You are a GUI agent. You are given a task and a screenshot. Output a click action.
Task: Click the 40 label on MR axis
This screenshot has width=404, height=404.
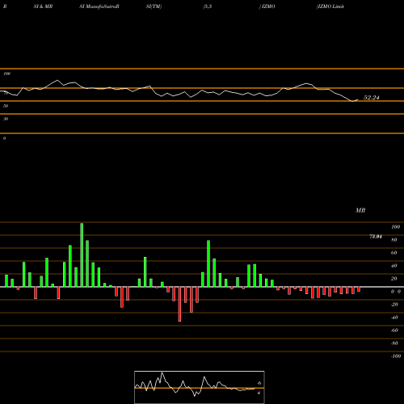click(394, 266)
